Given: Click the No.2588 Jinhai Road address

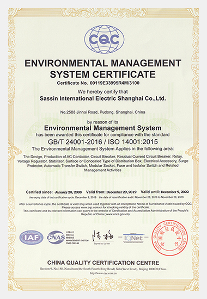Looking at the screenshot, I should point(102,112).
